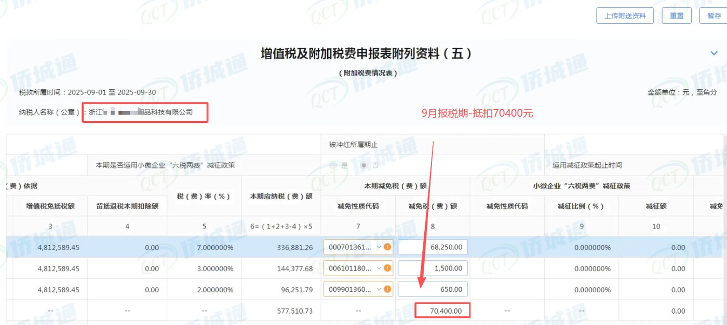Click the orange info icon beside code 000701361
The width and height of the screenshot is (727, 325).
pyautogui.click(x=387, y=247)
